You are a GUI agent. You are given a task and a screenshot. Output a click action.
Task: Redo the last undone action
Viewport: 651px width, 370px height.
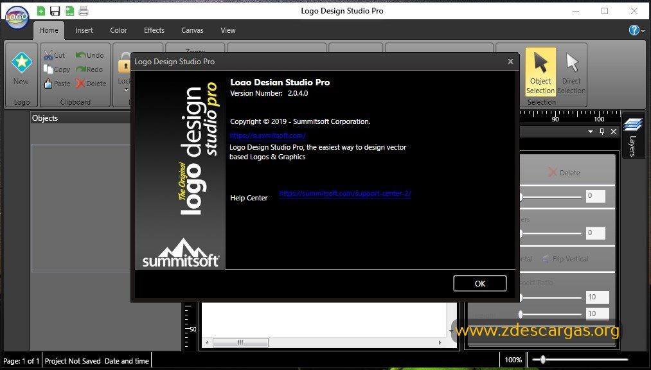pos(89,69)
